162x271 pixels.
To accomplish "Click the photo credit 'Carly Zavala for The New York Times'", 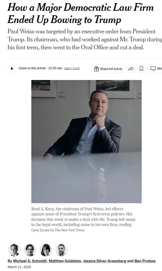I will pyautogui.click(x=58, y=230).
